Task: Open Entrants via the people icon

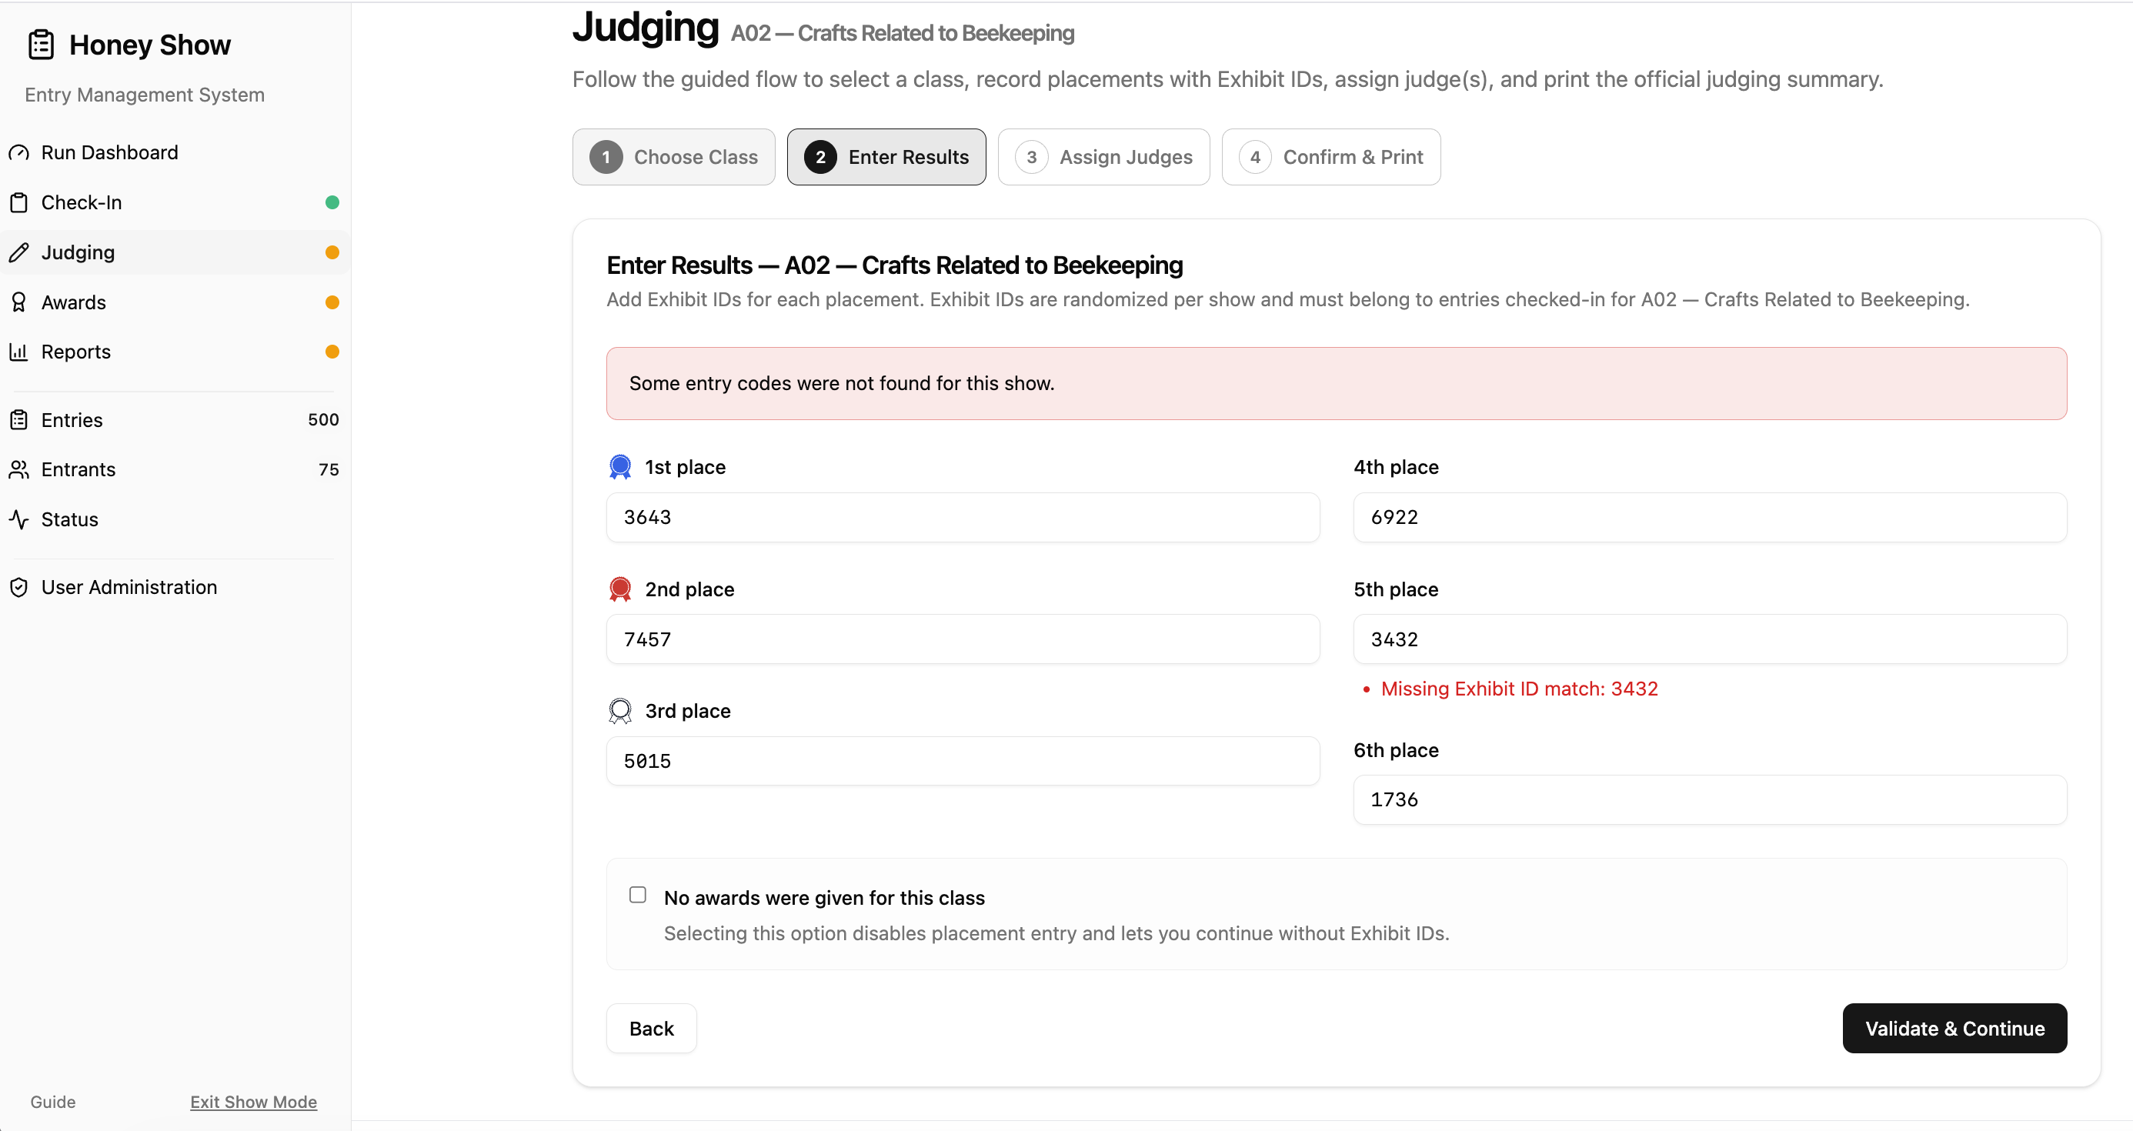Action: point(19,469)
